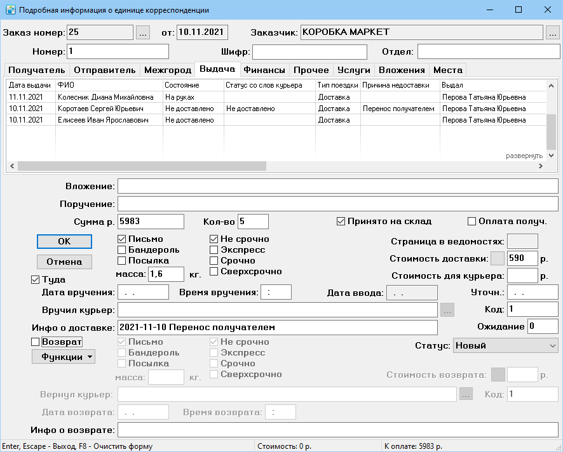The image size is (563, 452).
Task: Focus the Вложение input field
Action: [x=338, y=186]
